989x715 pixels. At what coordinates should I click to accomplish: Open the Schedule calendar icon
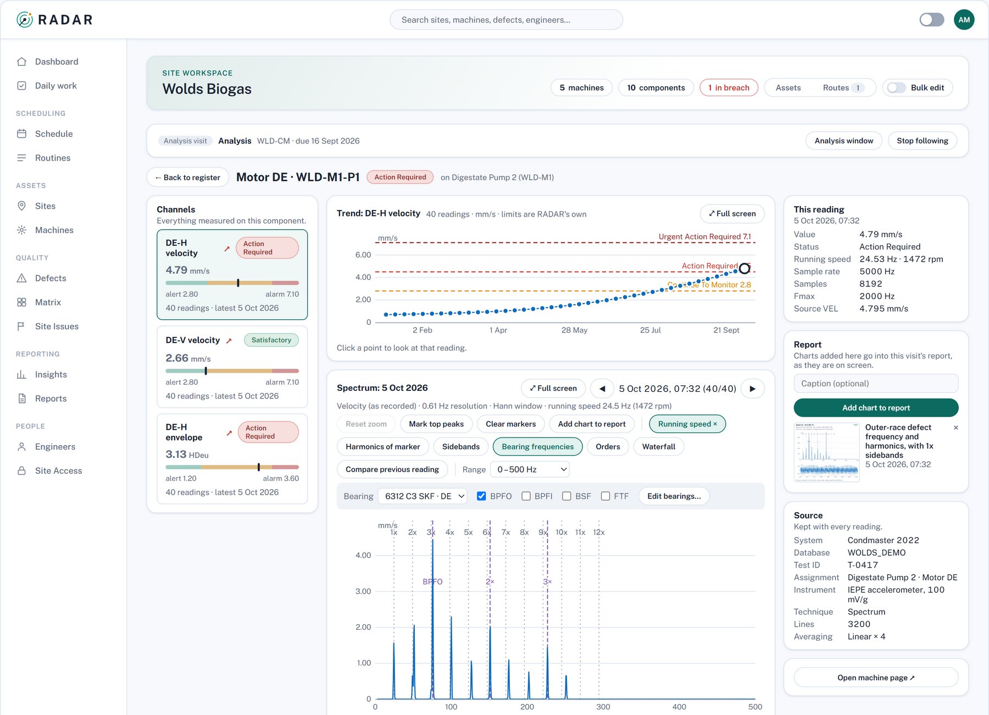tap(21, 134)
